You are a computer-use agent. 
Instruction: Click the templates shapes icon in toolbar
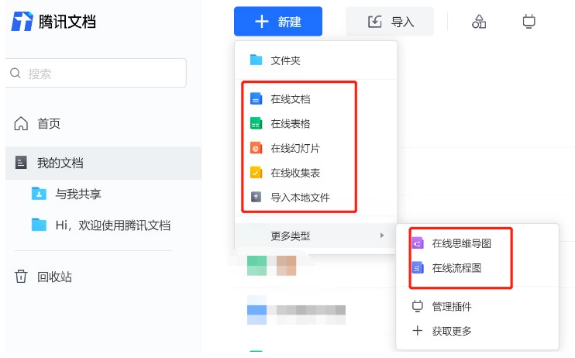(479, 22)
